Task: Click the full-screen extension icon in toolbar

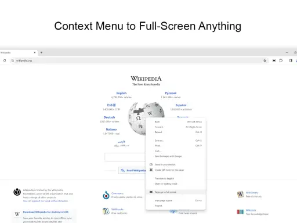Action: [x=274, y=60]
